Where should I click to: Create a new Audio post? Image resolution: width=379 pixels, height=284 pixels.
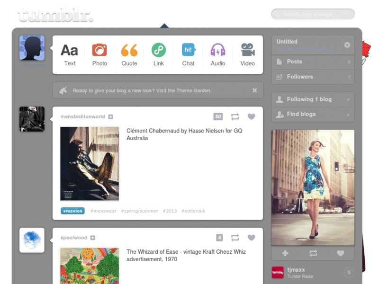218,55
